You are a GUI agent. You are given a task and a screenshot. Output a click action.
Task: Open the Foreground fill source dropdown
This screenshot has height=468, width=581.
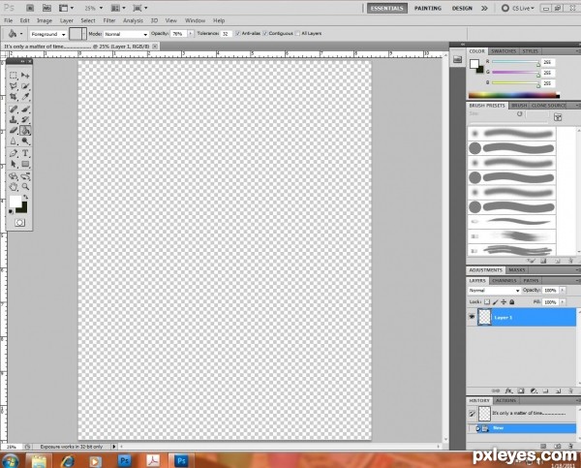click(x=48, y=34)
